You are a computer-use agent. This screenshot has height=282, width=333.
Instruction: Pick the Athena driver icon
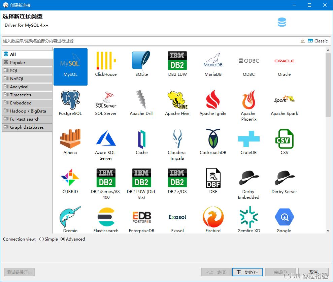(x=70, y=138)
